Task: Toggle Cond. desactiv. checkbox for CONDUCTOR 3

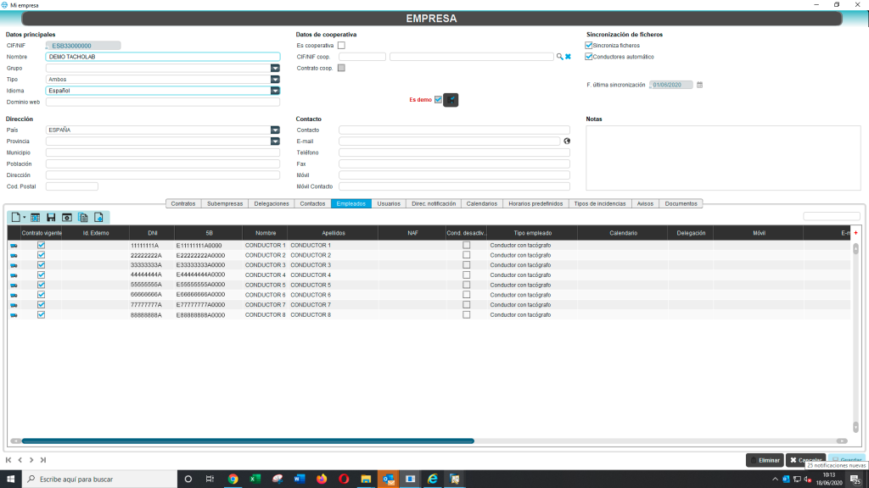Action: 466,265
